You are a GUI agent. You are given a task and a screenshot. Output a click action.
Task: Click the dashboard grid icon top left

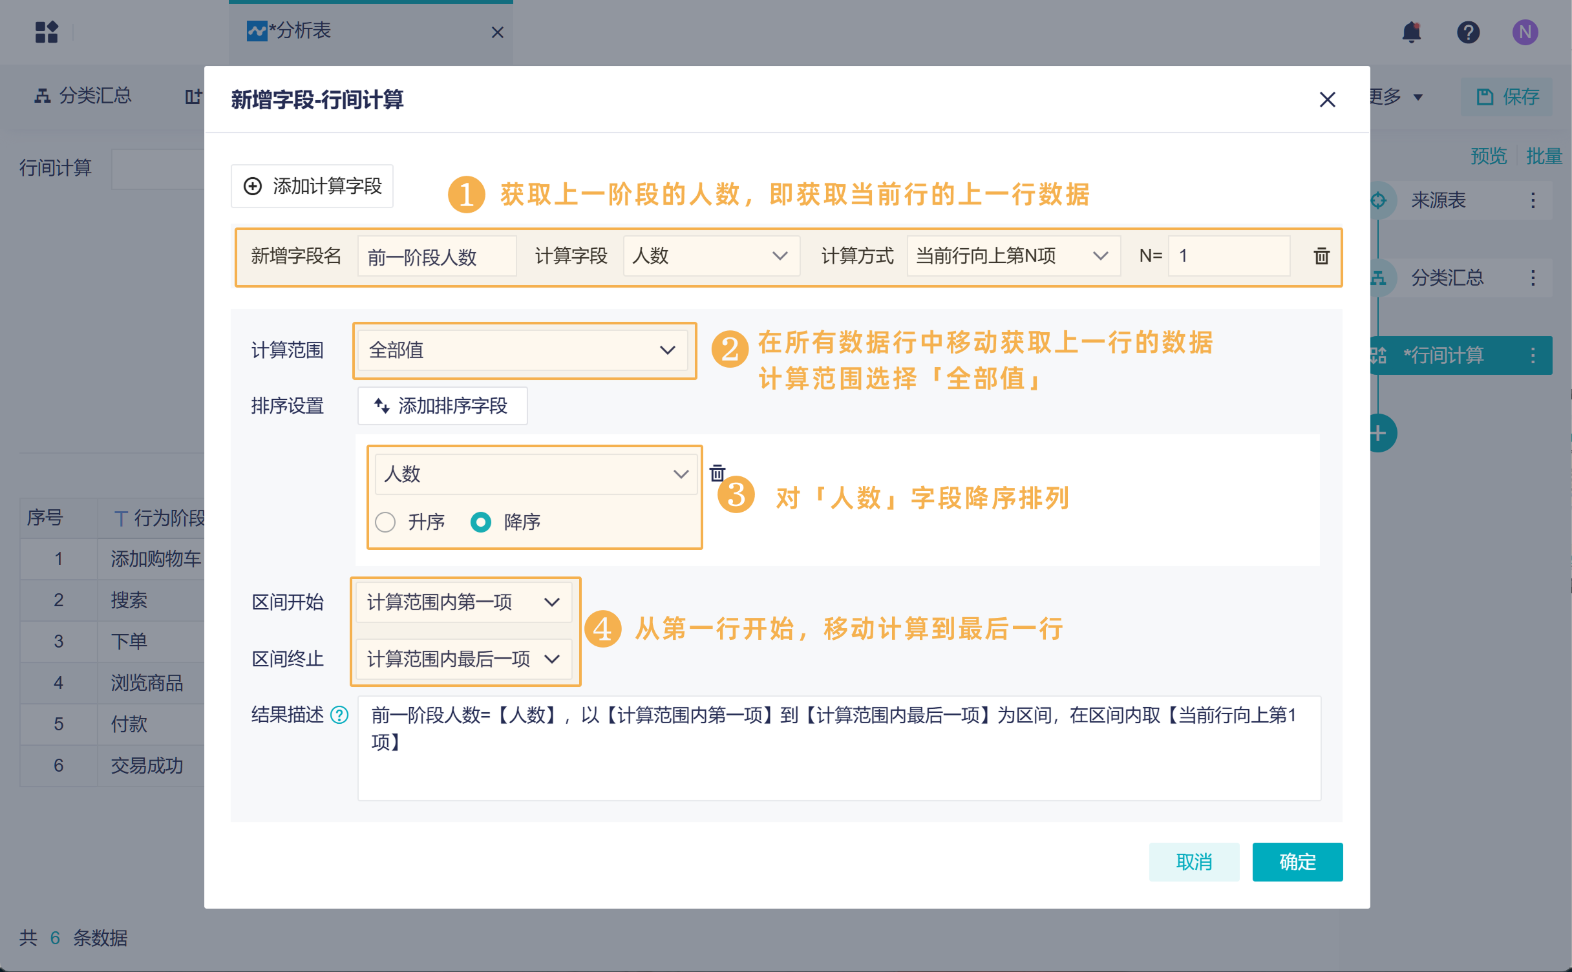47,31
